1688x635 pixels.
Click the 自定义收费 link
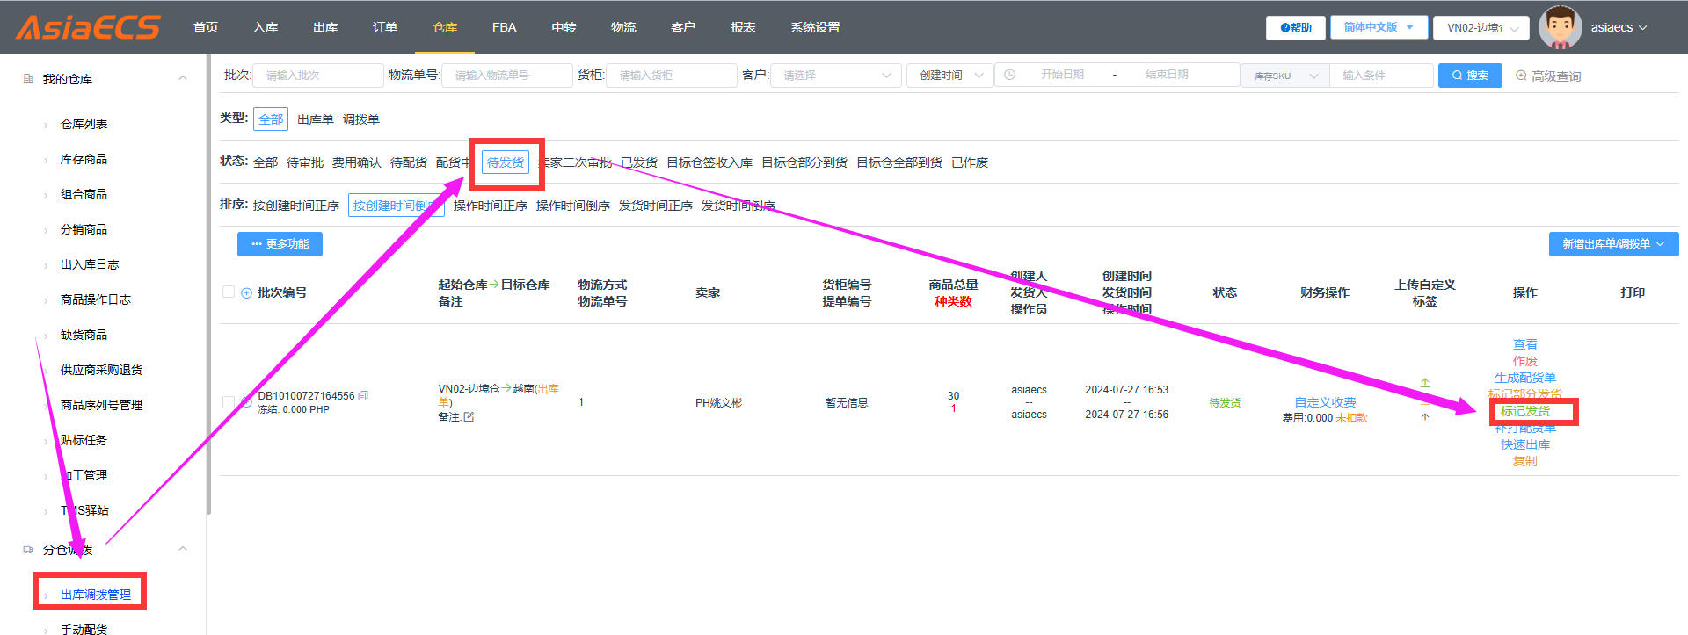(1325, 402)
